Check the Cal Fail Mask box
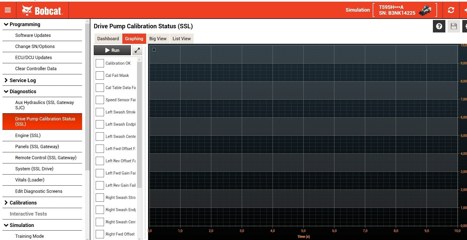 [x=100, y=75]
